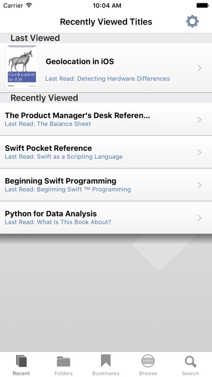Switch to the Bookmarks tab label
Image resolution: width=212 pixels, height=377 pixels.
coord(106,373)
